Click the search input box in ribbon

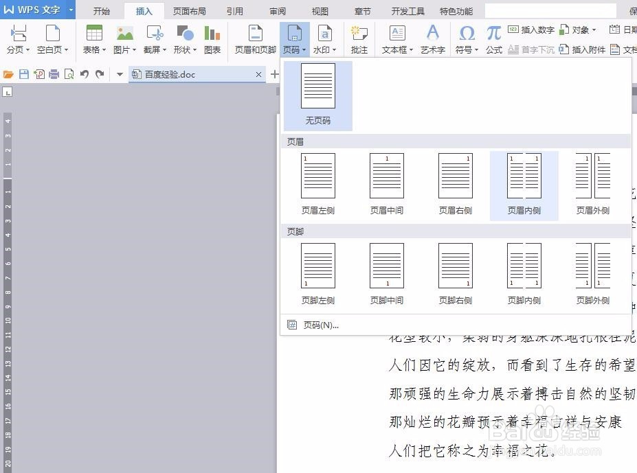point(550,11)
